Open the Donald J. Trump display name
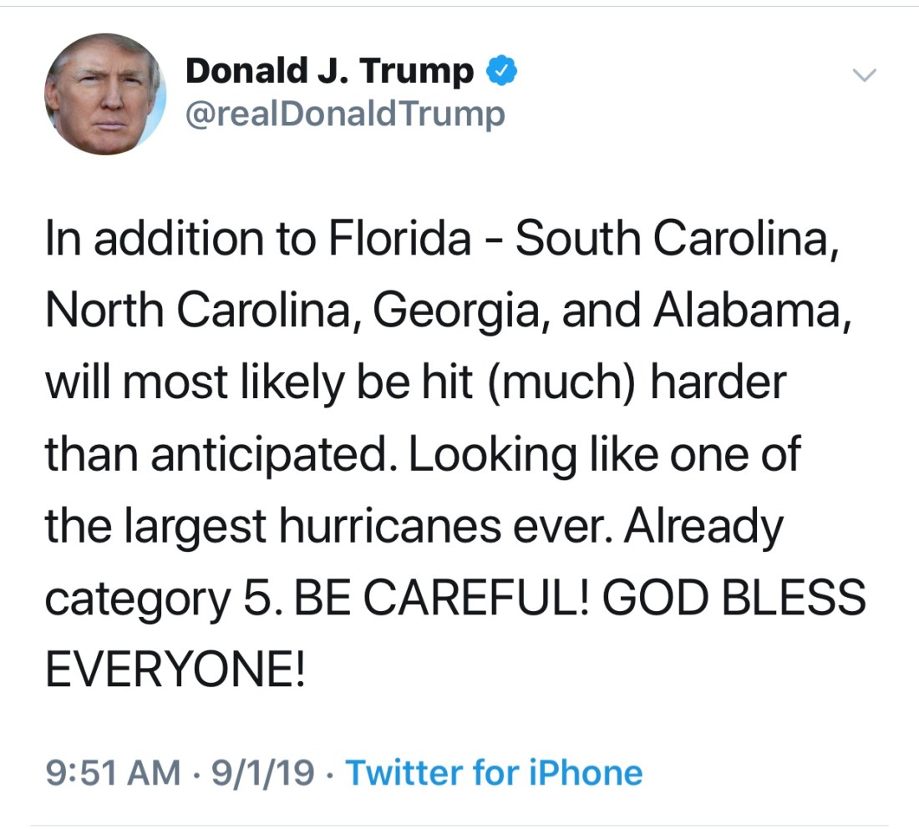Image resolution: width=919 pixels, height=829 pixels. [329, 72]
